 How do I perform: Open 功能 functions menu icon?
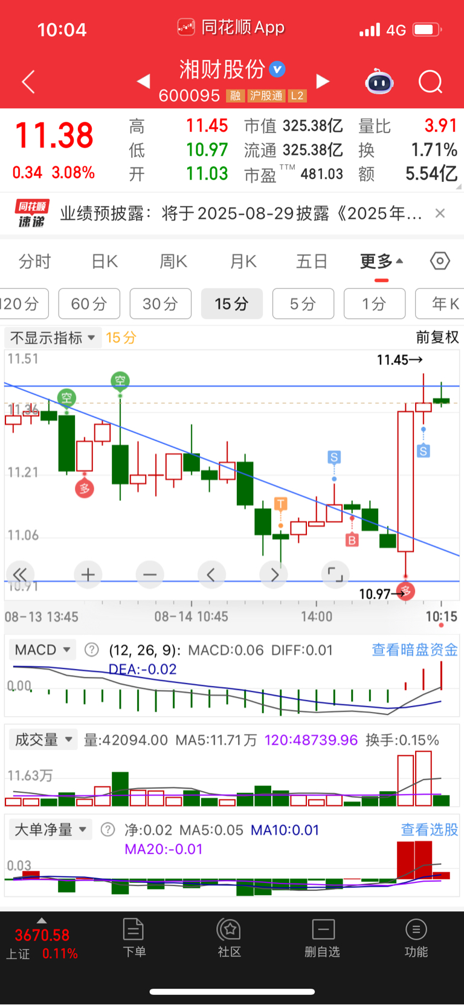coord(416,938)
